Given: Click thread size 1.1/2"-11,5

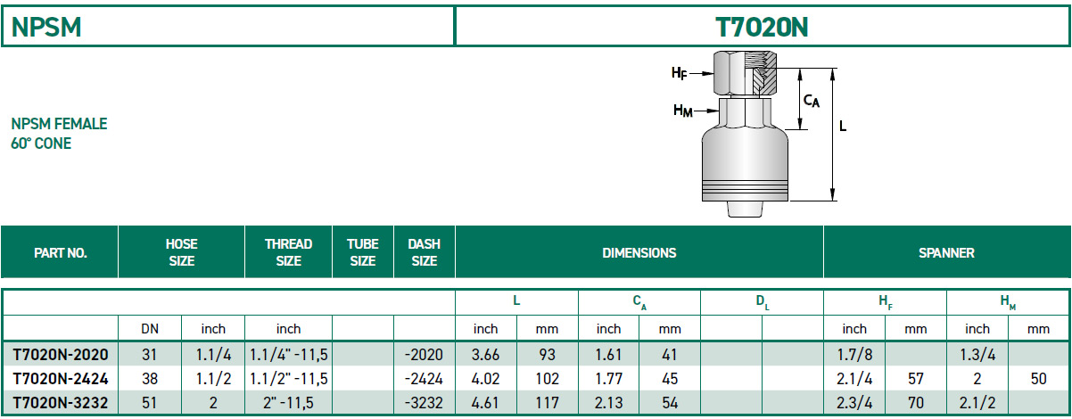Looking at the screenshot, I should coord(289,378).
